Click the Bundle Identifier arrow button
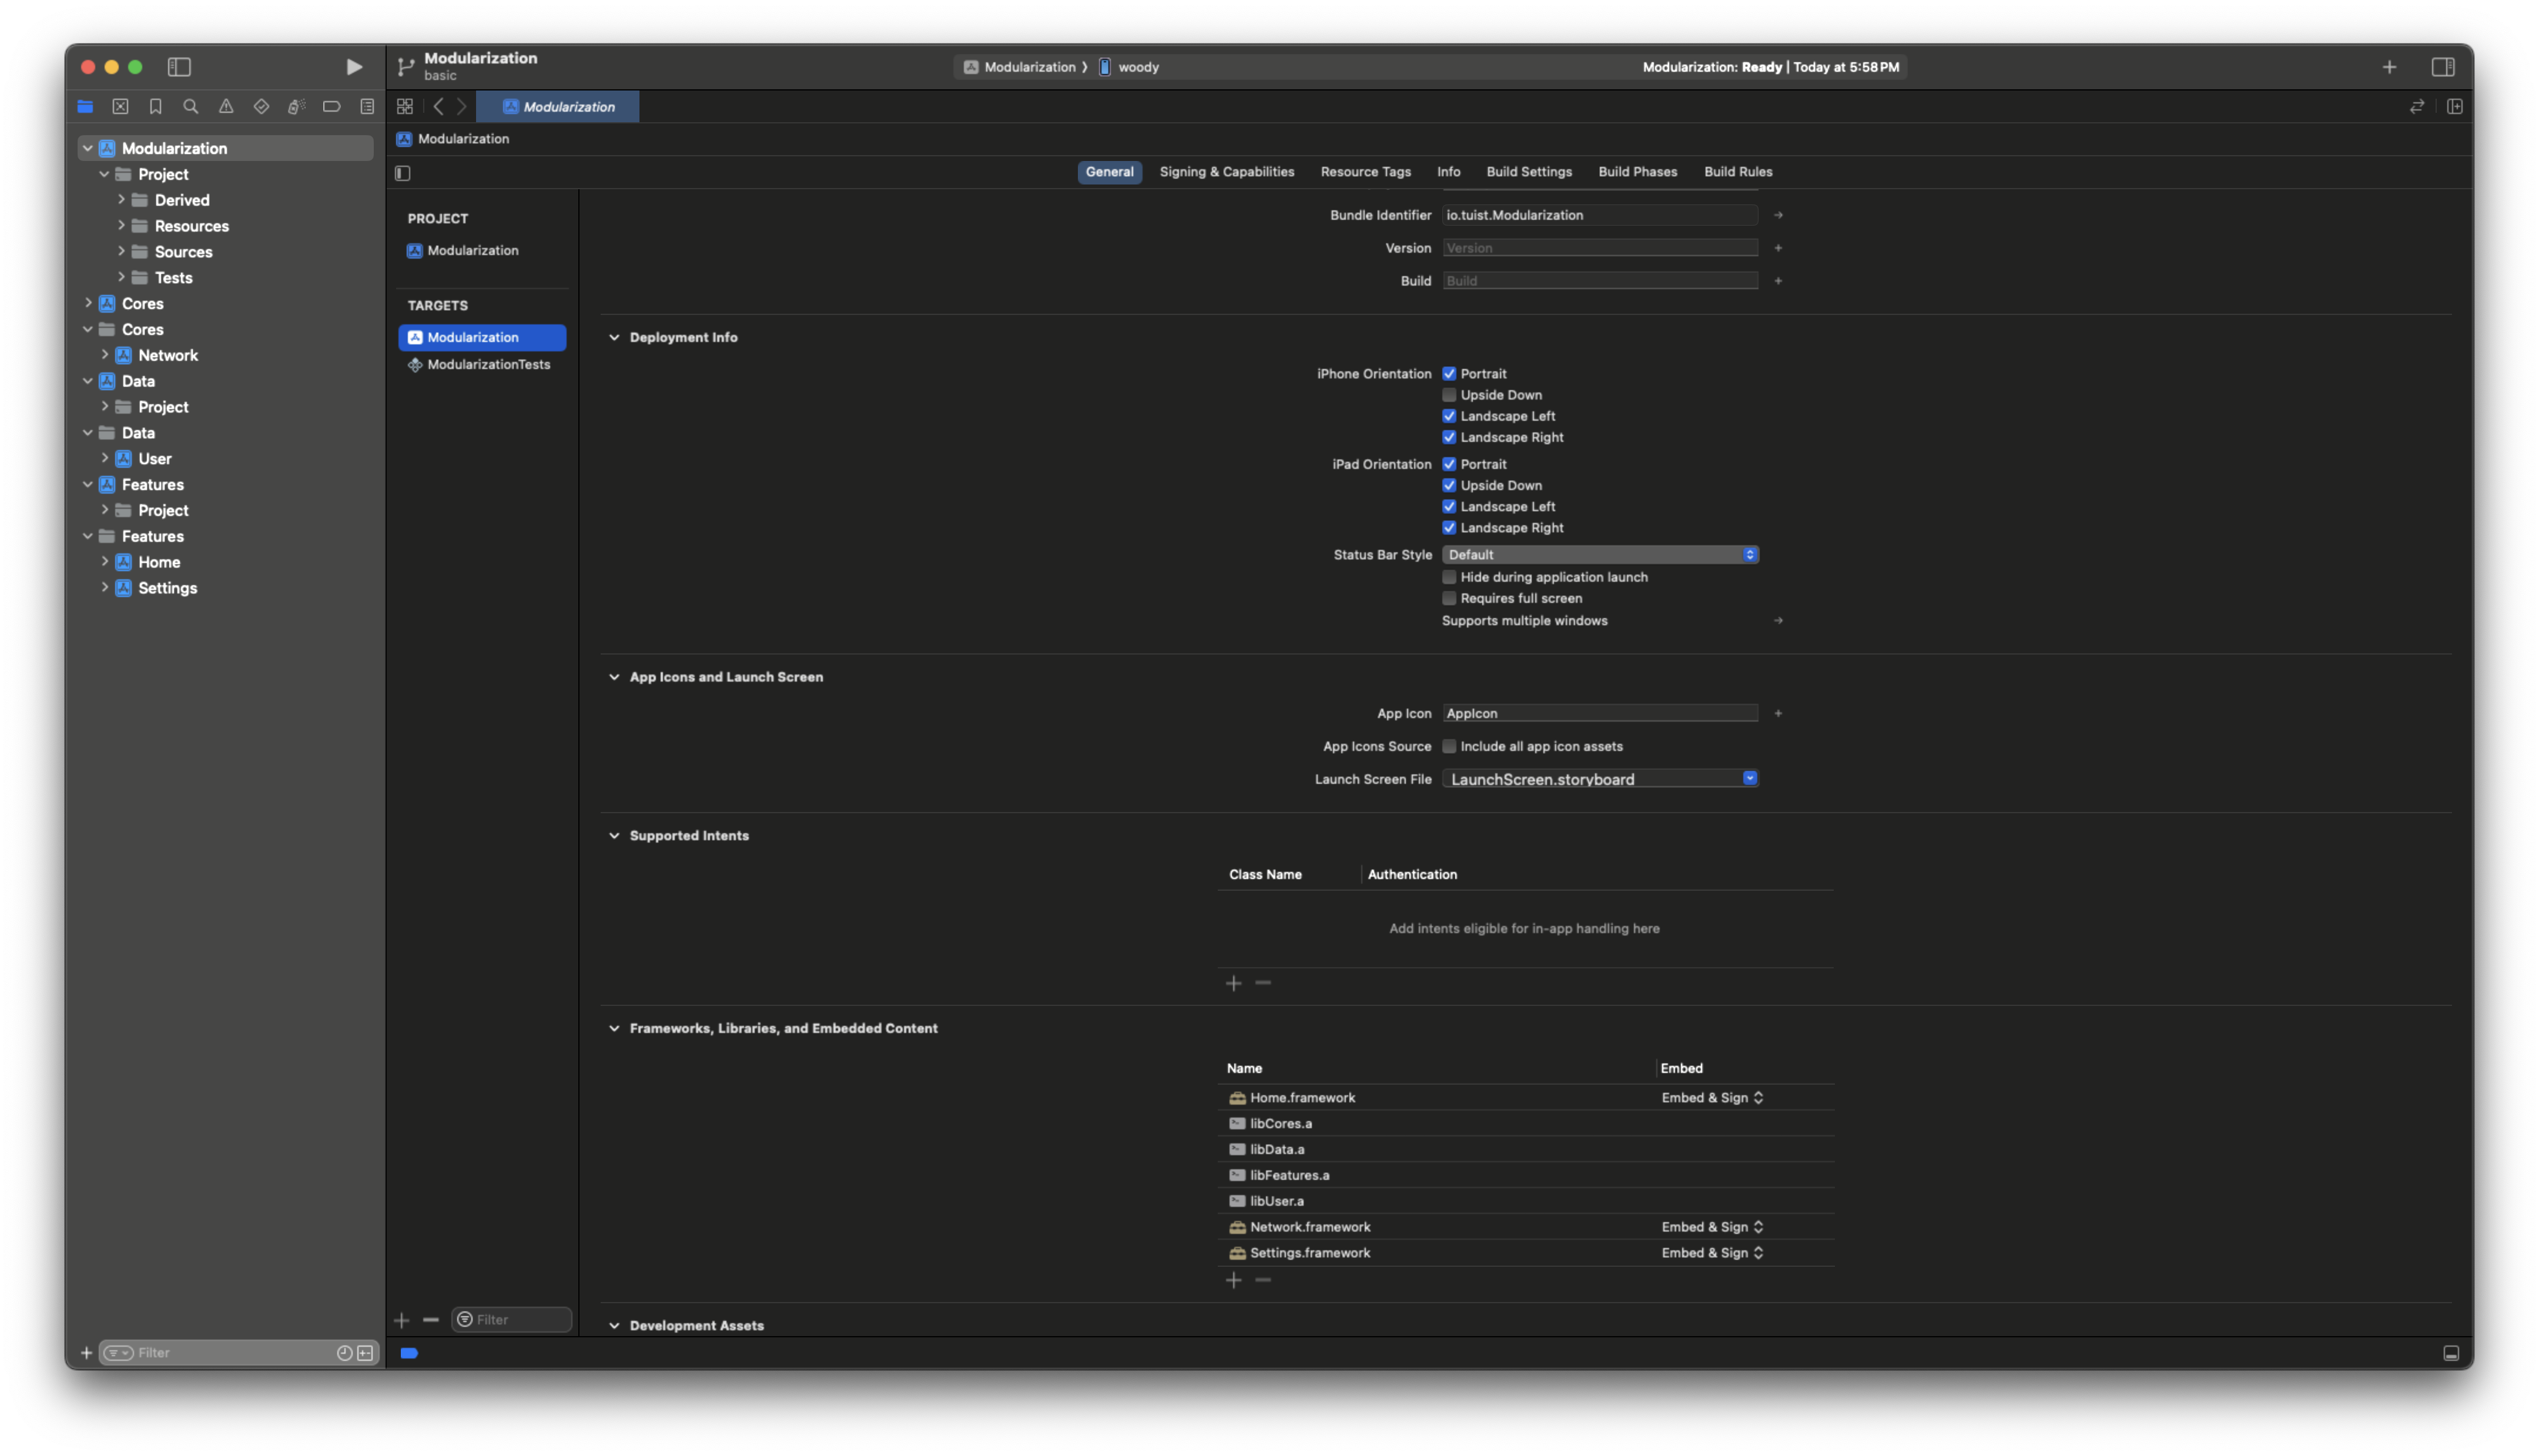The width and height of the screenshot is (2539, 1456). [x=1778, y=215]
